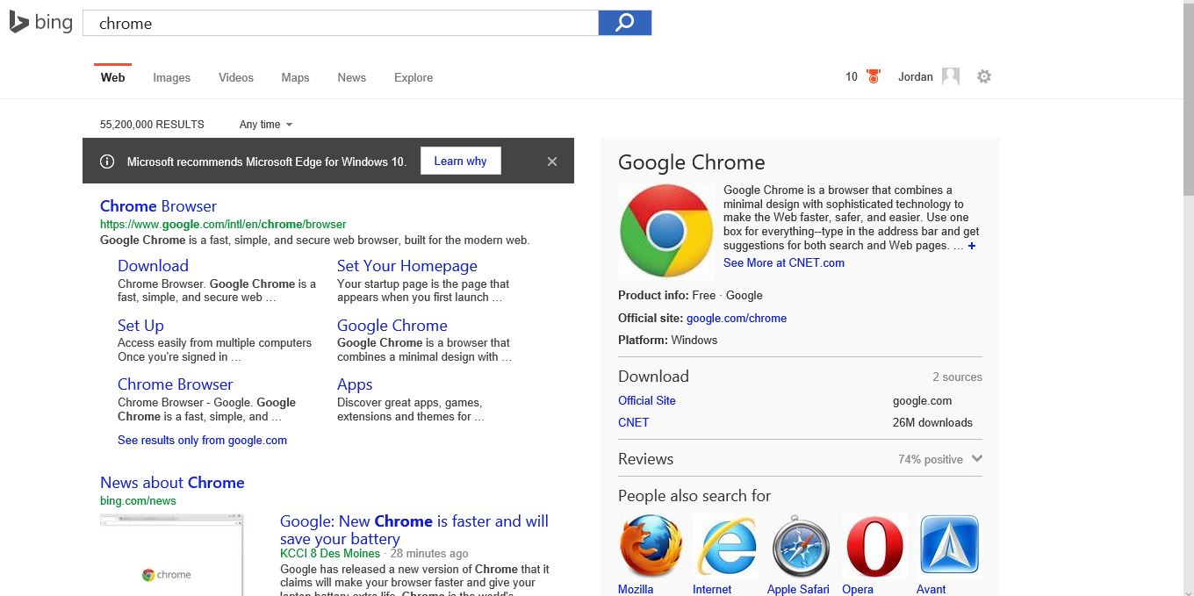Open the Any time filter dropdown
Screen dimensions: 1194x596
(266, 125)
